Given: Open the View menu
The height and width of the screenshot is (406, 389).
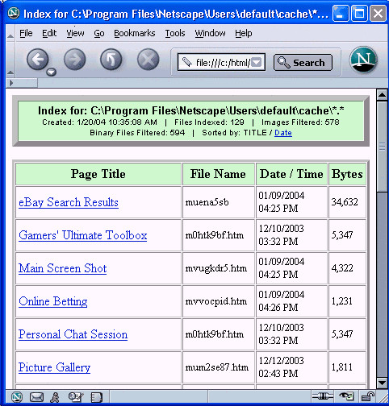Looking at the screenshot, I should pos(75,33).
